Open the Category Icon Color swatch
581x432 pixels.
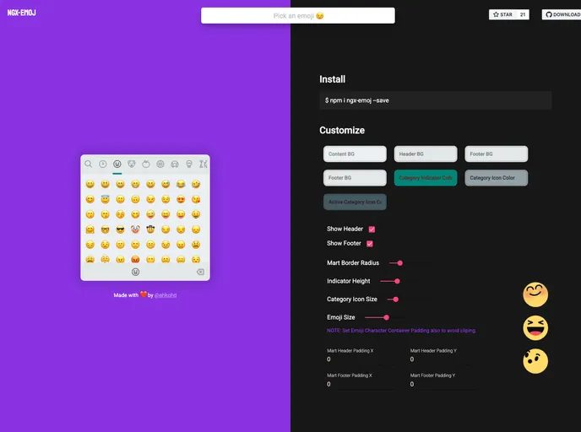coord(497,178)
